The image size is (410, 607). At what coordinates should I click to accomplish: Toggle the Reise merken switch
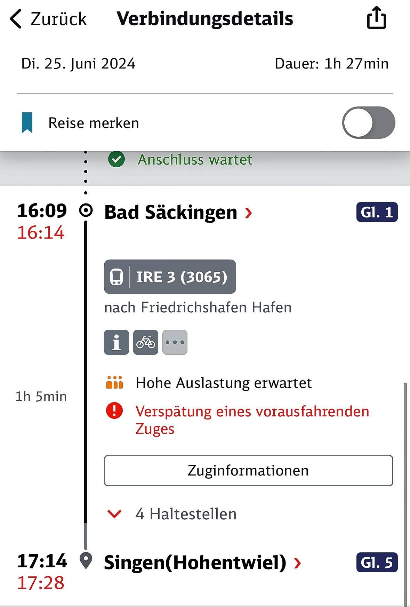369,123
